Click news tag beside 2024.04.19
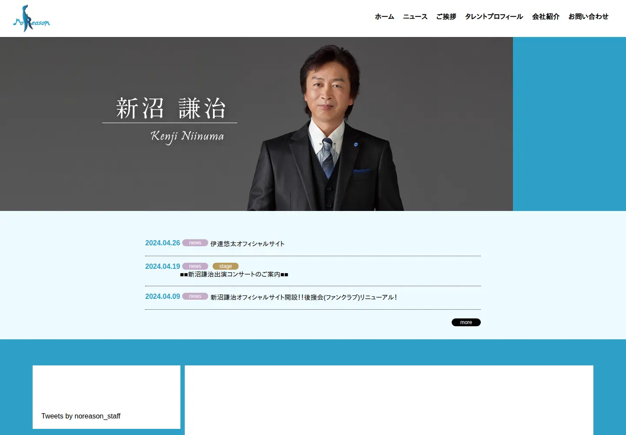The image size is (626, 435). [195, 266]
